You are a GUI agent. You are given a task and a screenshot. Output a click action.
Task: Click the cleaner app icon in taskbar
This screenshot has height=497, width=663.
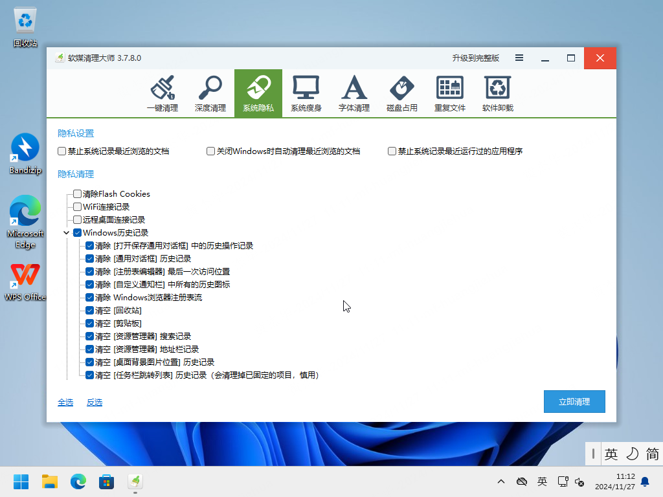click(x=135, y=481)
